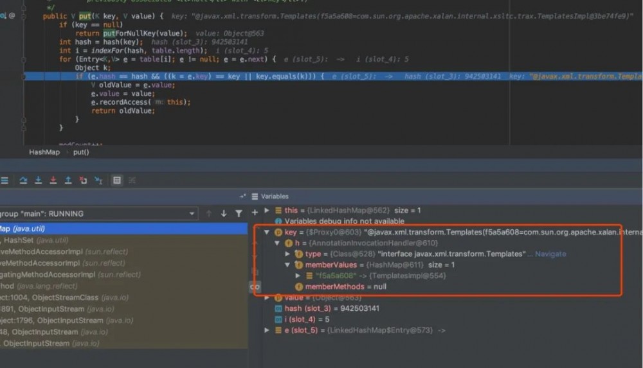Click the Trace Current Stream Chain icon
The image size is (643, 368).
[132, 180]
